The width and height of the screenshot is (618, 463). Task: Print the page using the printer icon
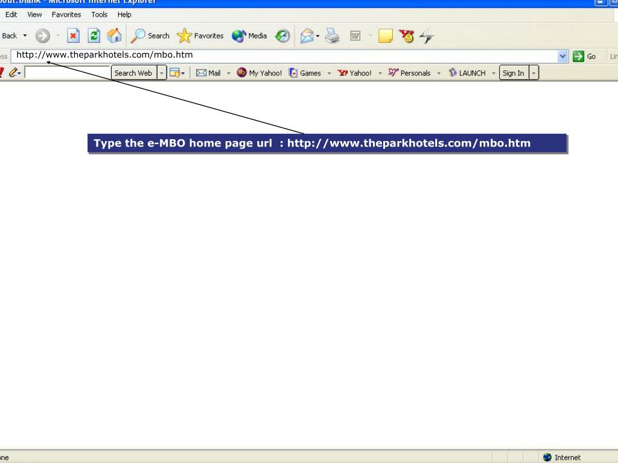333,36
